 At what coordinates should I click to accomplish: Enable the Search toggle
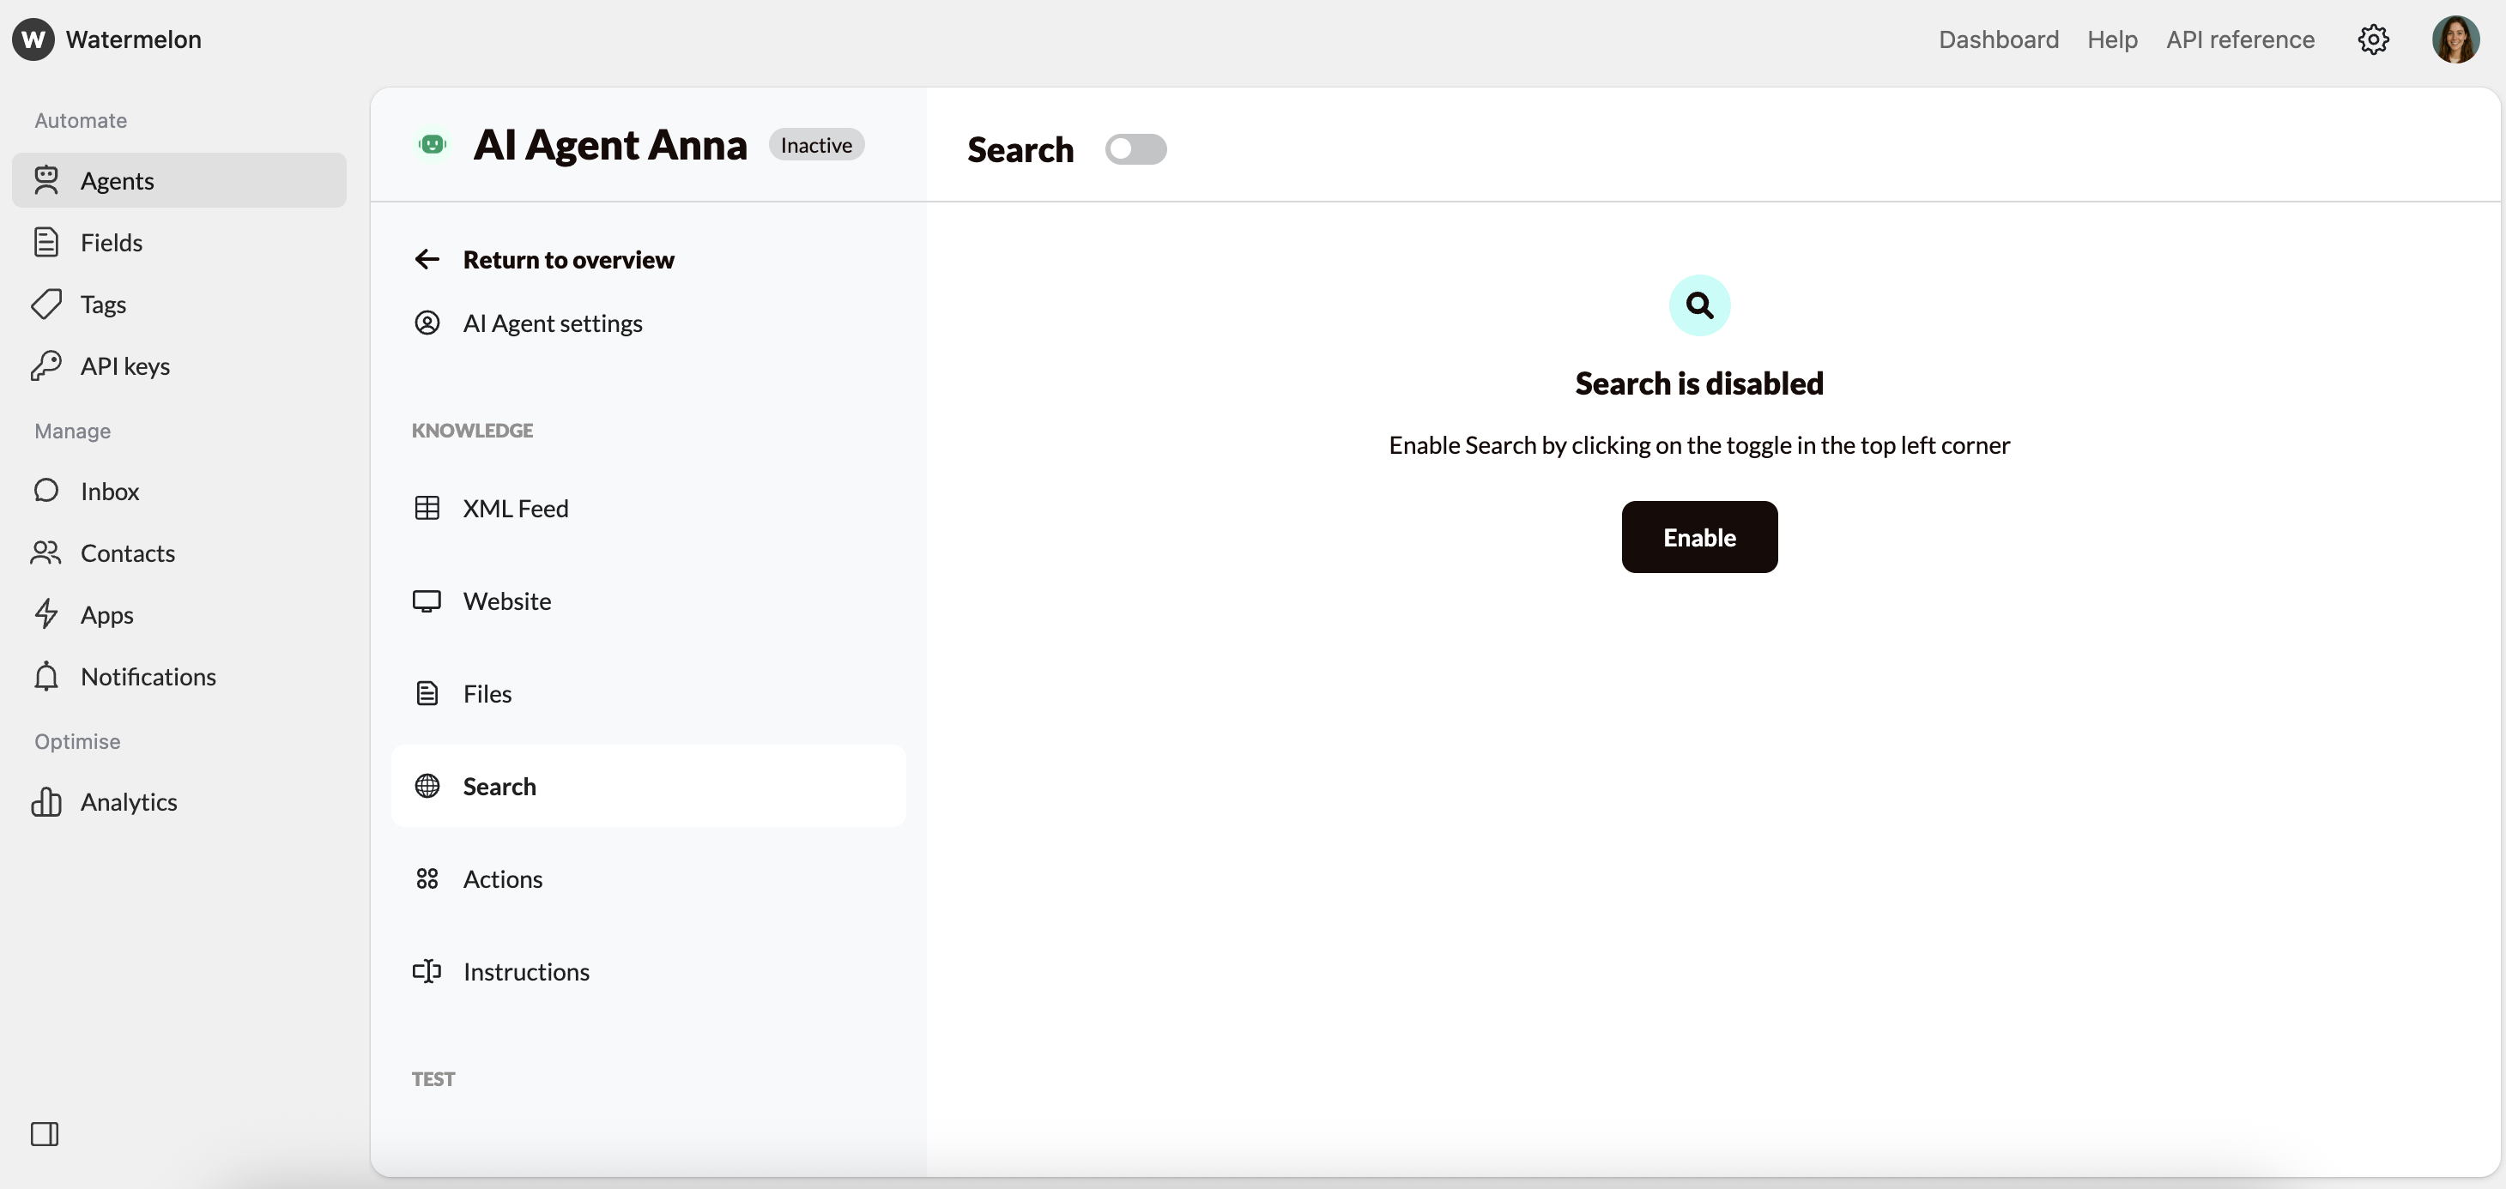(x=1136, y=148)
